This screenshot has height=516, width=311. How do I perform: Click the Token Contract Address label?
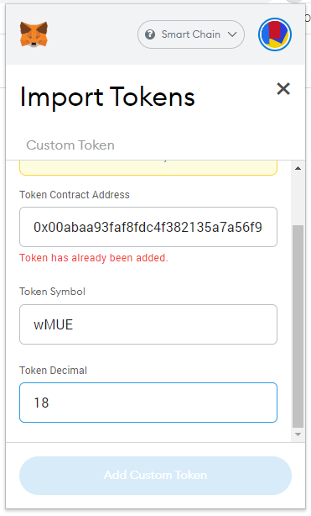click(x=75, y=195)
